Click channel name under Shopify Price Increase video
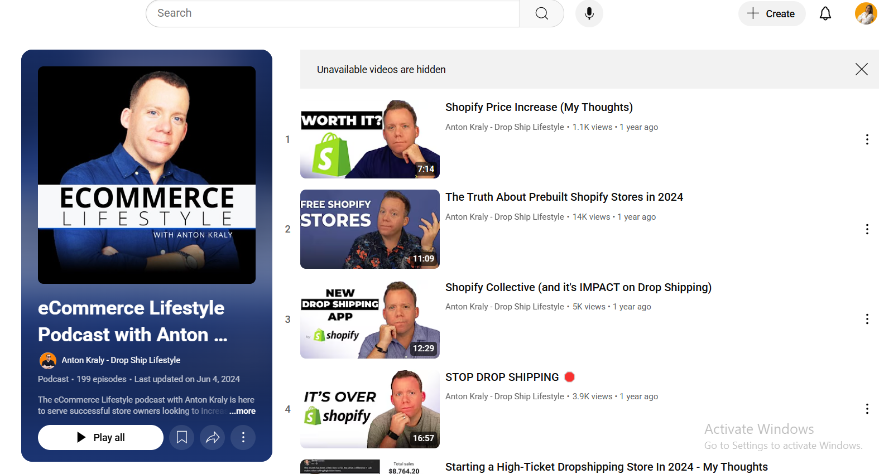This screenshot has width=879, height=474. (505, 127)
